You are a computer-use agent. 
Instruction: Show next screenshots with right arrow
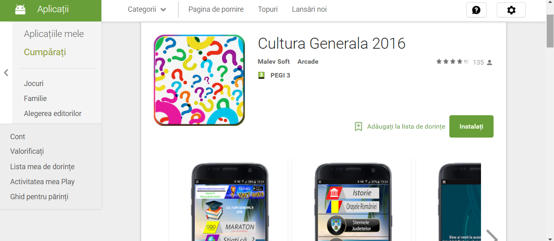(492, 236)
